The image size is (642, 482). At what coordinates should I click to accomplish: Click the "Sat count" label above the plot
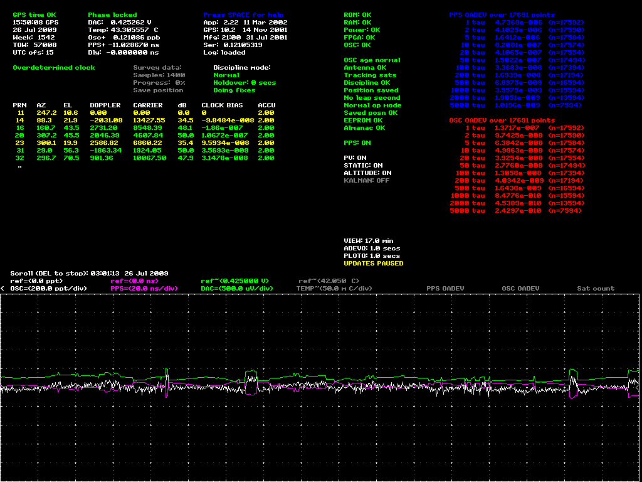[x=596, y=288]
